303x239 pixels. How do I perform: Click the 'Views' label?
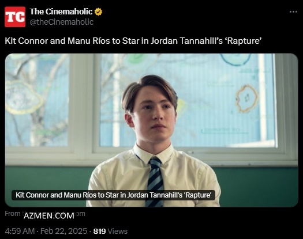tap(118, 231)
